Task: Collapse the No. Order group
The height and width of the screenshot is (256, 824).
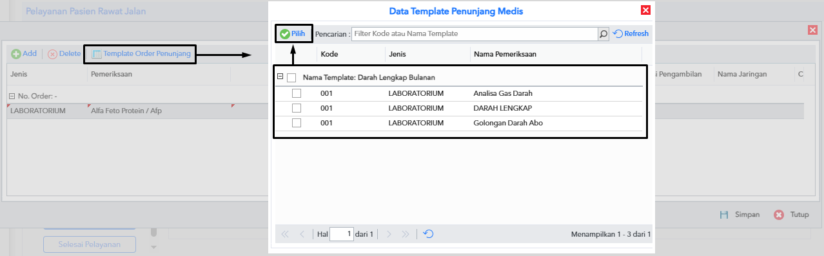Action: [x=12, y=96]
